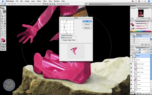Hide Layer 9 with eye icon
The image size is (152, 95).
coord(131,56)
